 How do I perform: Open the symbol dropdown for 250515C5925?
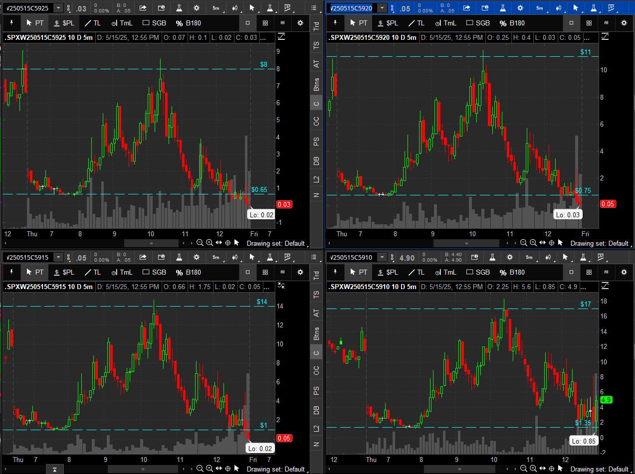click(x=58, y=8)
